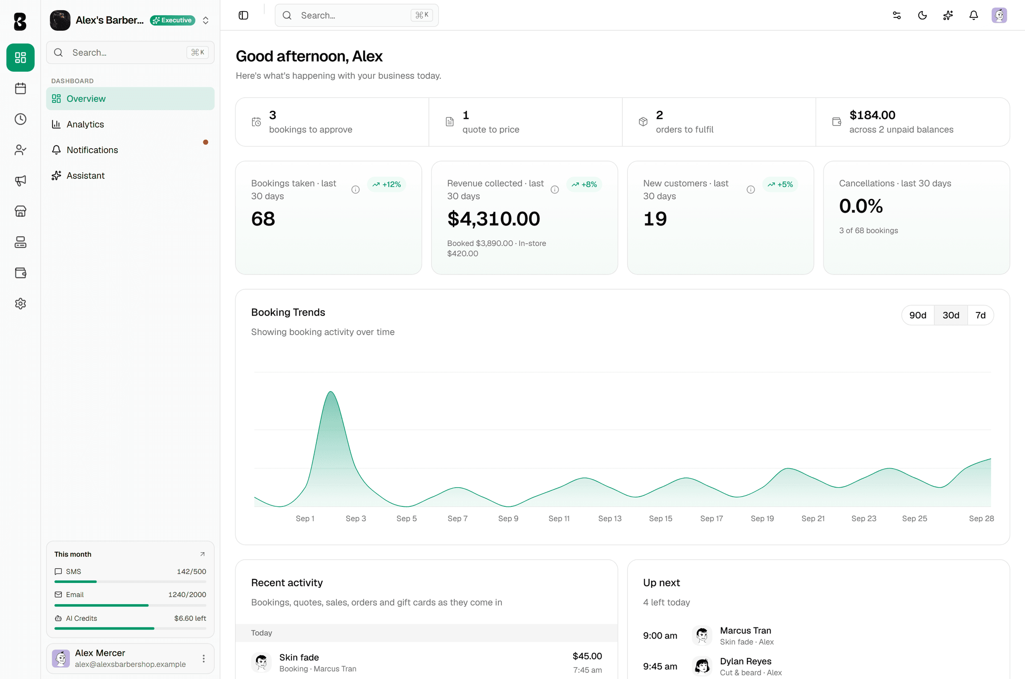This screenshot has height=679, width=1025.
Task: Click the app logo at top left
Action: point(20,21)
